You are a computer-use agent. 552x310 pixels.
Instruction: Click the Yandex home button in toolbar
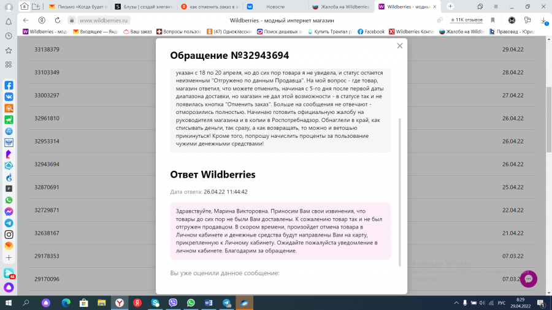(x=42, y=20)
